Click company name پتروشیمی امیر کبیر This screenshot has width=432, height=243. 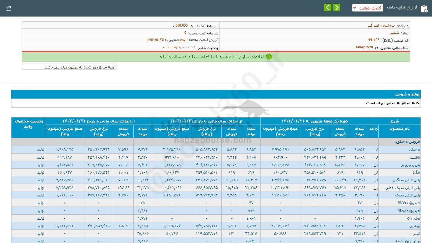(381, 26)
